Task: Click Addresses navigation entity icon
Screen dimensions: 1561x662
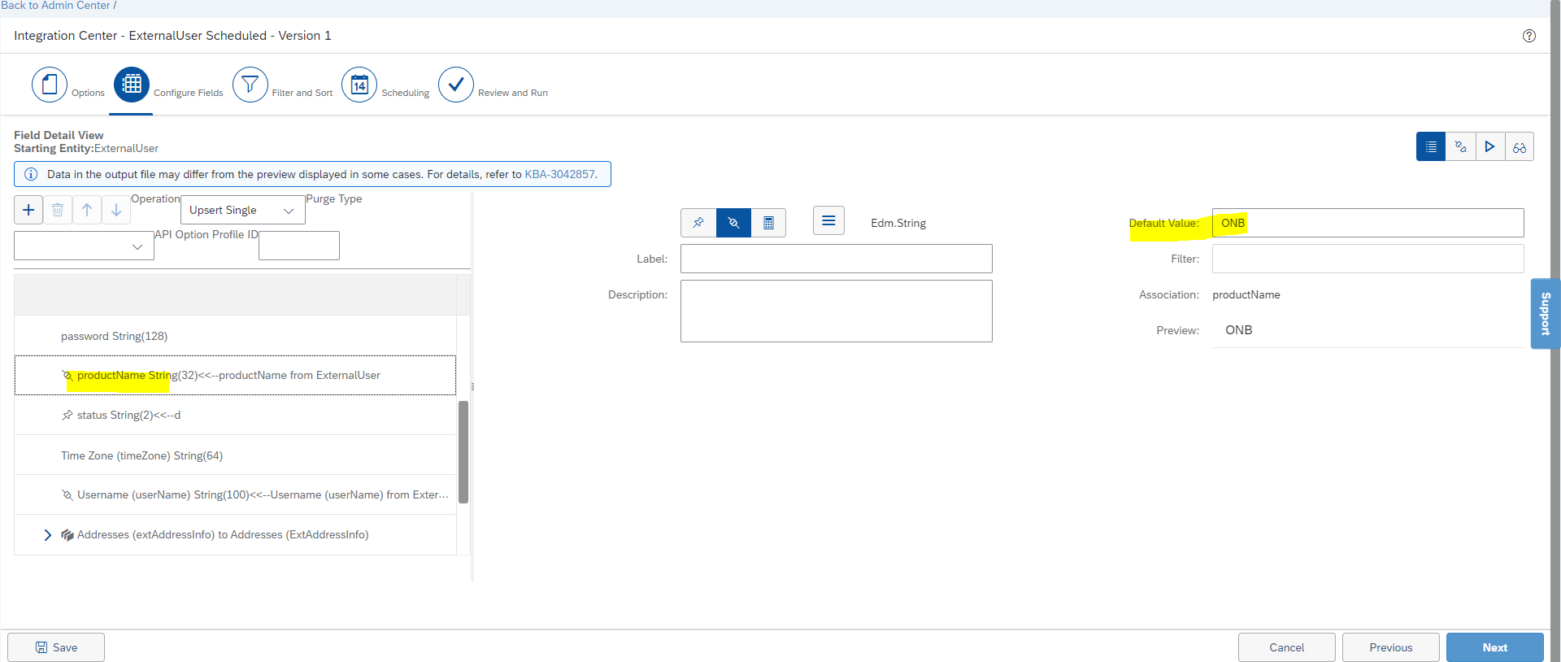Action: [x=67, y=534]
